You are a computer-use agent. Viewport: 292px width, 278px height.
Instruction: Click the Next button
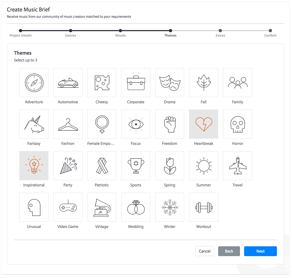click(260, 251)
